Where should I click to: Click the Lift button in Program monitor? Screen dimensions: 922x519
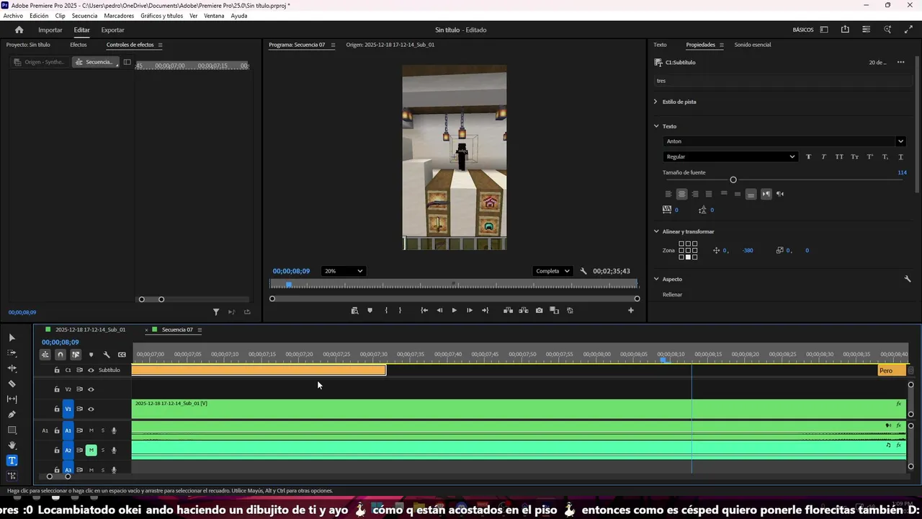point(508,311)
